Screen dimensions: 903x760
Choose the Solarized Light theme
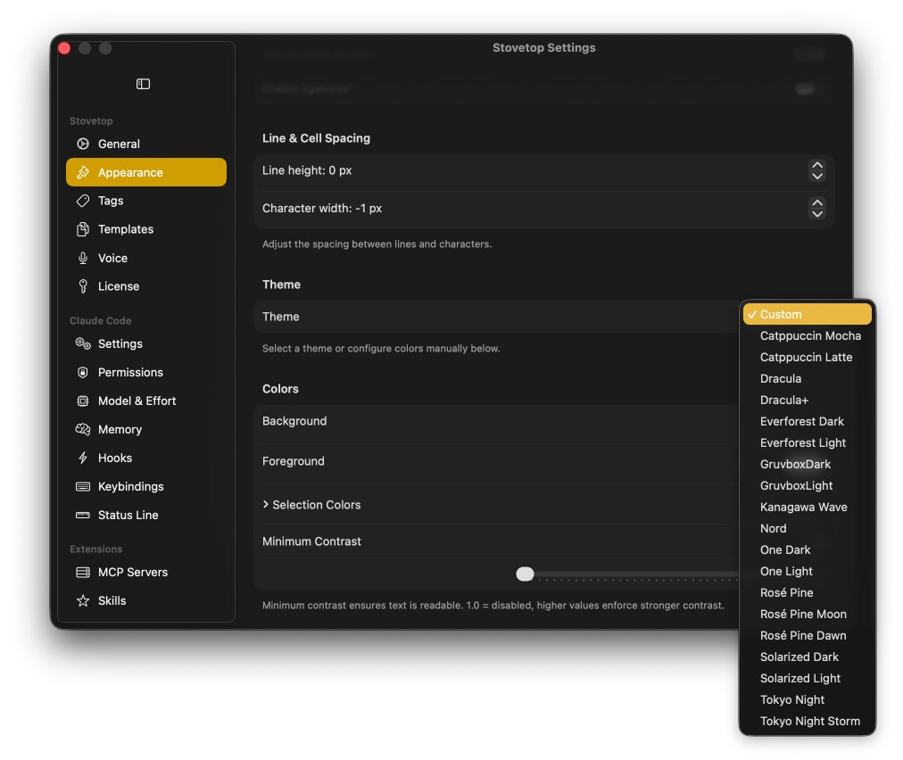807,678
